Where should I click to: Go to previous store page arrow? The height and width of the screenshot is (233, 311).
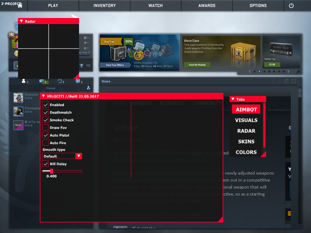tap(250, 72)
